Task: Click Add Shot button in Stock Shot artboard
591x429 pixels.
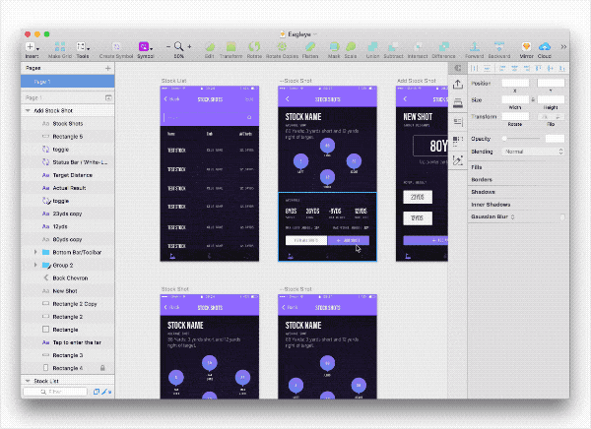Action: click(349, 240)
